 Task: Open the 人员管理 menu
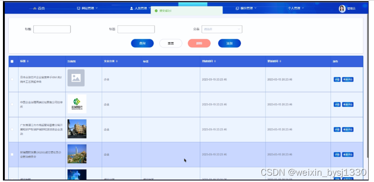point(140,8)
